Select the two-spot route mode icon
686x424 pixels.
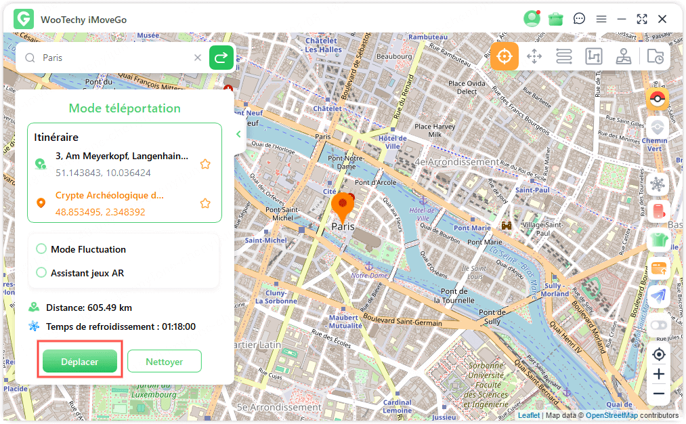click(x=564, y=56)
